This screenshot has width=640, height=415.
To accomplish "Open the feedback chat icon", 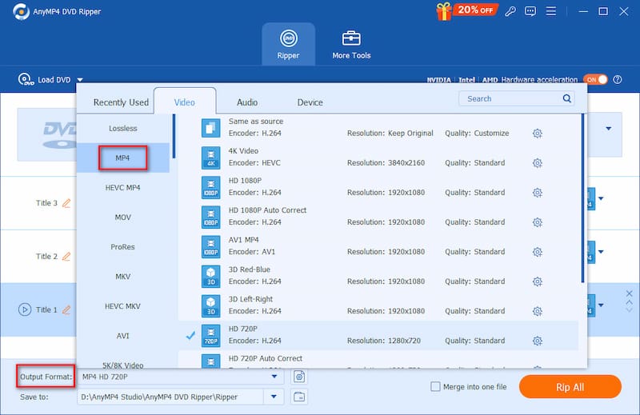I will pyautogui.click(x=530, y=11).
